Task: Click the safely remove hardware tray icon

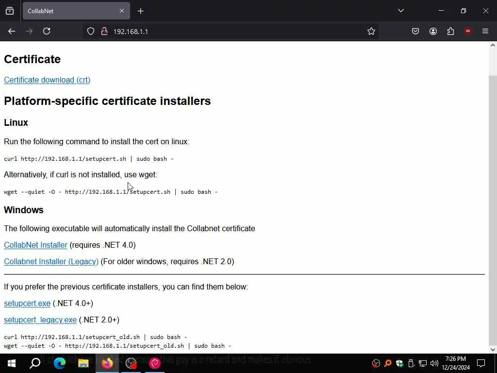Action: pos(411,363)
